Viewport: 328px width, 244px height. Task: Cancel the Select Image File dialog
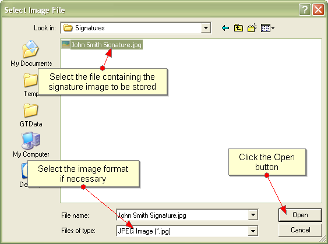coord(300,230)
